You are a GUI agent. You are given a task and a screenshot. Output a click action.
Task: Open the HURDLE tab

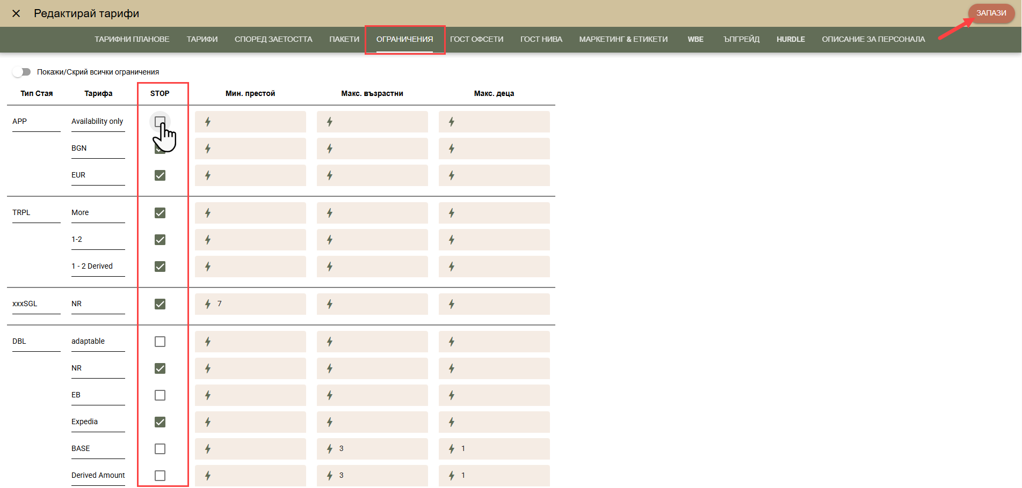tap(791, 39)
